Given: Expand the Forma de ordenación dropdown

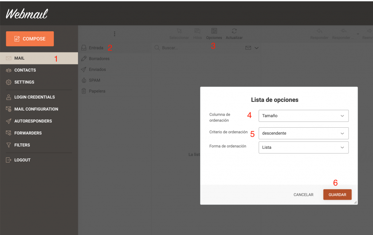Looking at the screenshot, I should tap(303, 147).
